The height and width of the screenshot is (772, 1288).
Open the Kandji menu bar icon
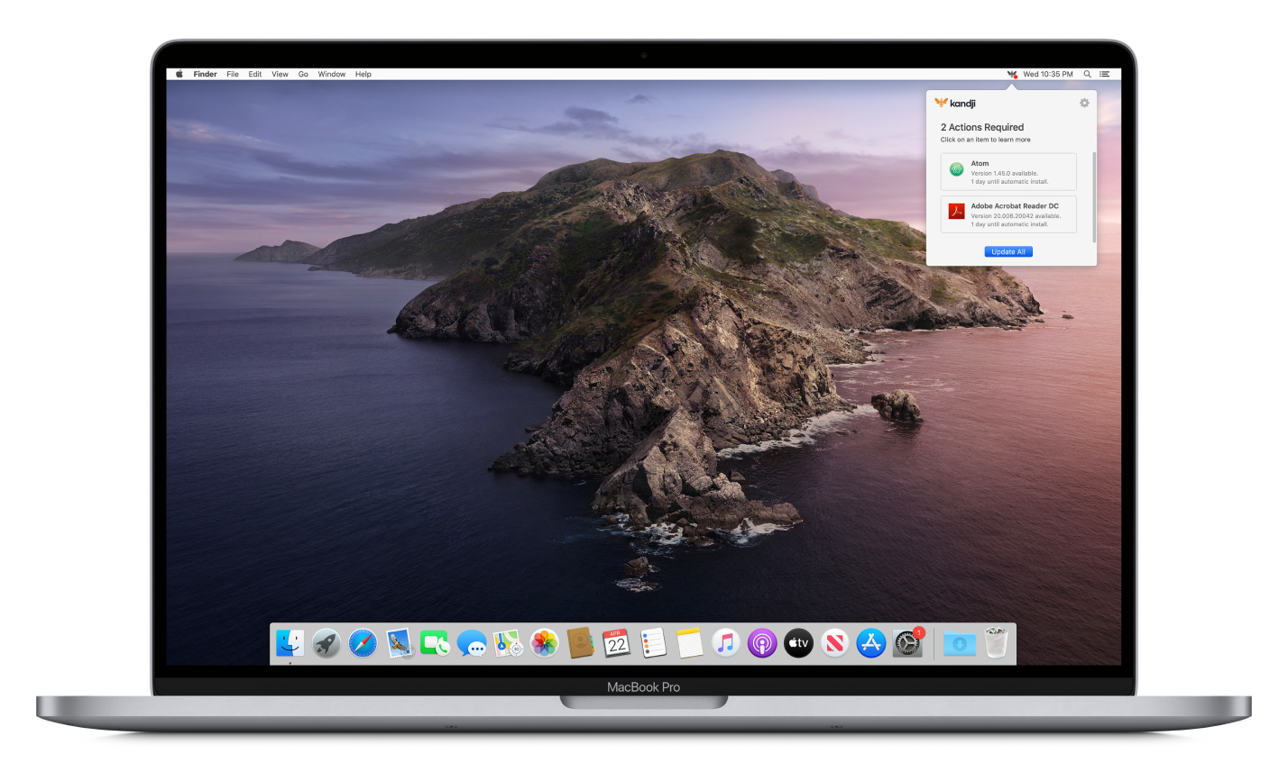pos(1012,74)
